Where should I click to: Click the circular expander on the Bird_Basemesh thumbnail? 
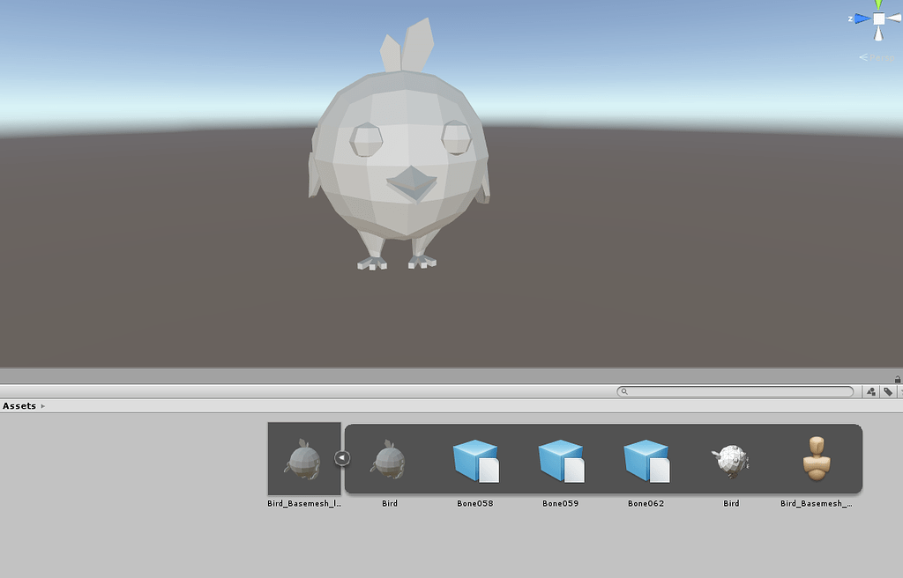343,458
